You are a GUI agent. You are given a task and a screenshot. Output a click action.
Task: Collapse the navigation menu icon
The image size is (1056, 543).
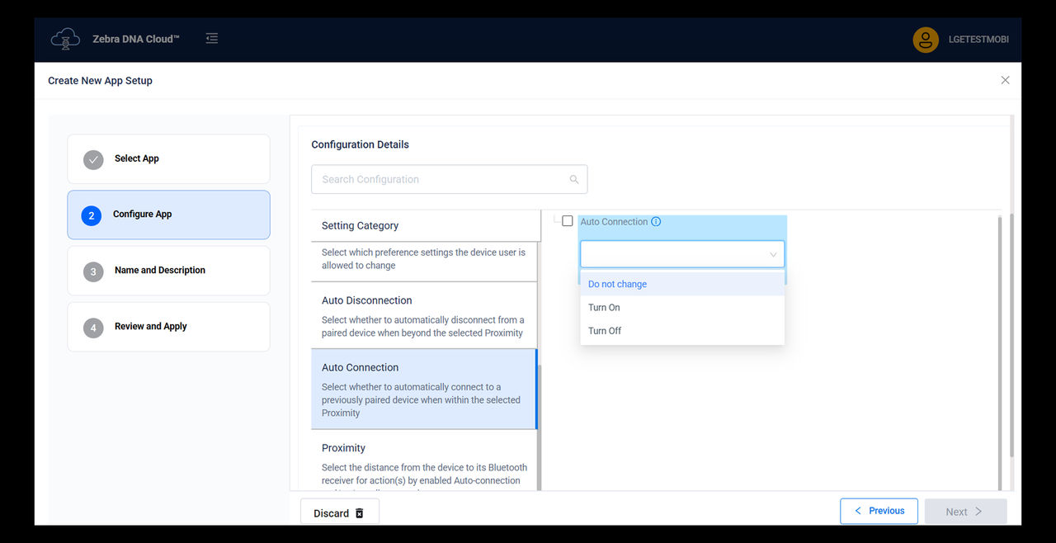point(211,38)
